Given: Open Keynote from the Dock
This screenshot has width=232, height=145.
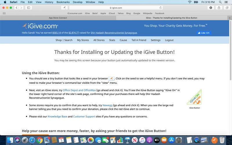Looking at the screenshot, I should (x=127, y=140).
